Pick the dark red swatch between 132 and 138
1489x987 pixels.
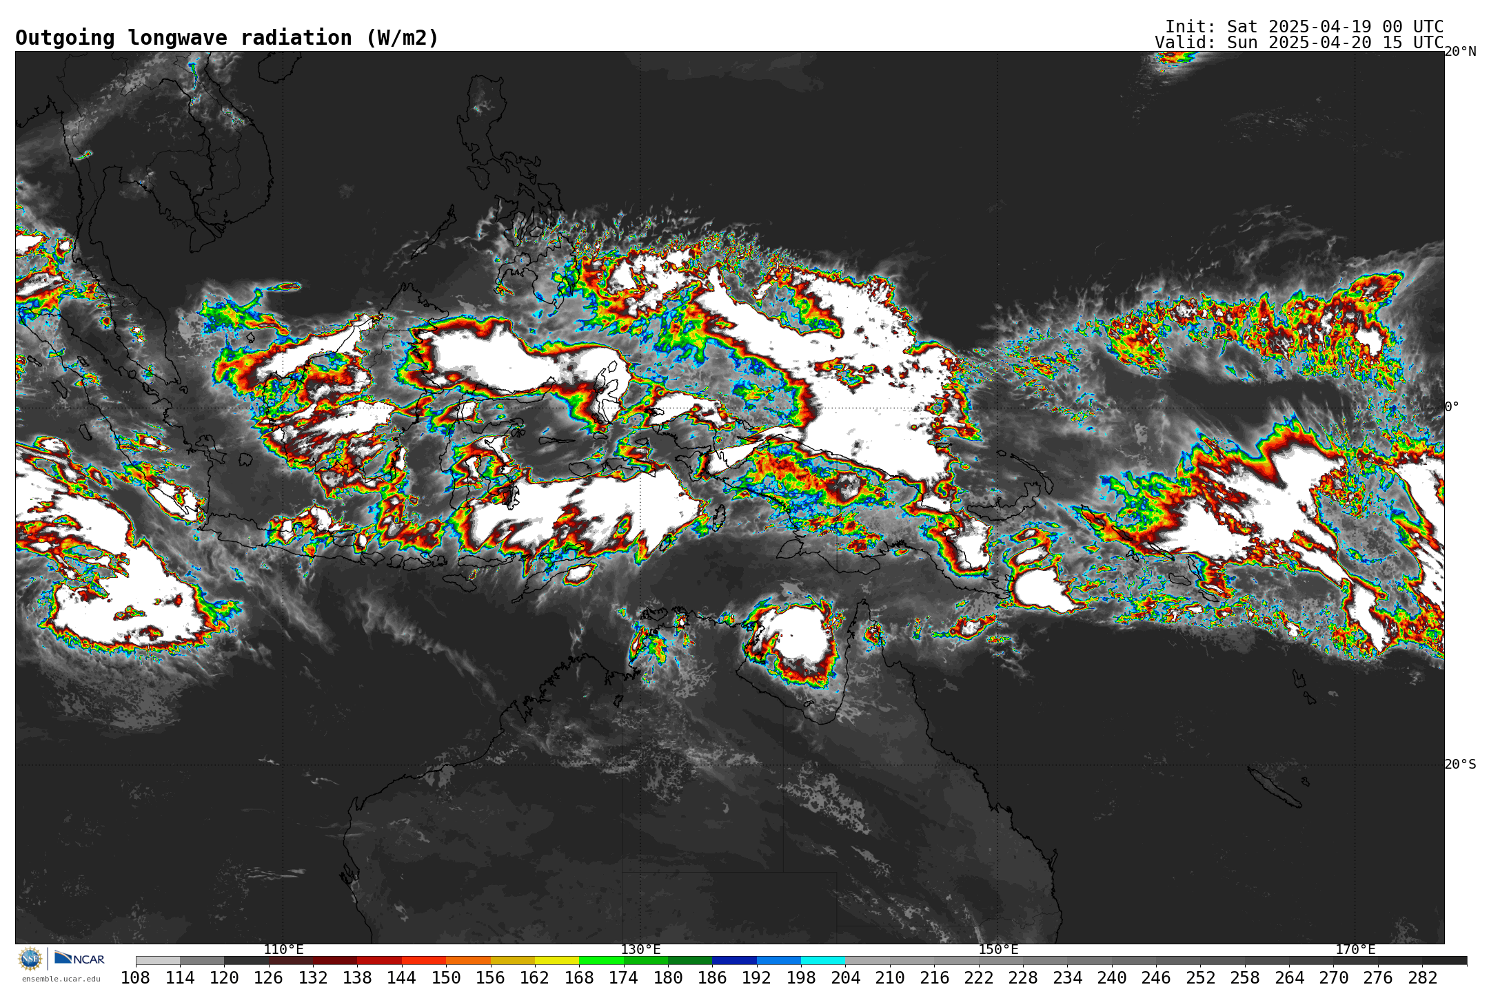point(335,960)
